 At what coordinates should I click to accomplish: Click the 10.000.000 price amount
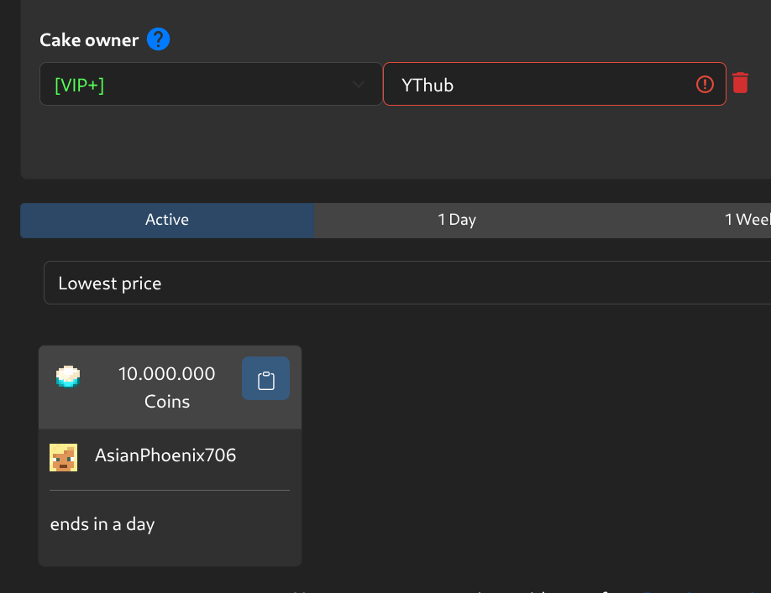166,374
